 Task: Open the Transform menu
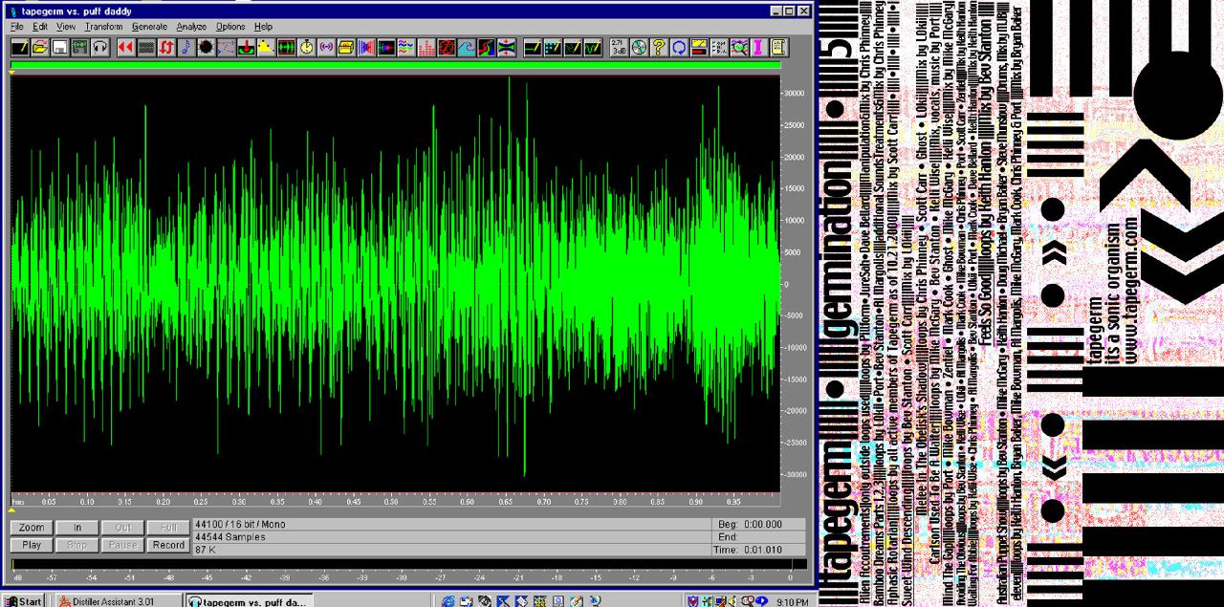[103, 27]
